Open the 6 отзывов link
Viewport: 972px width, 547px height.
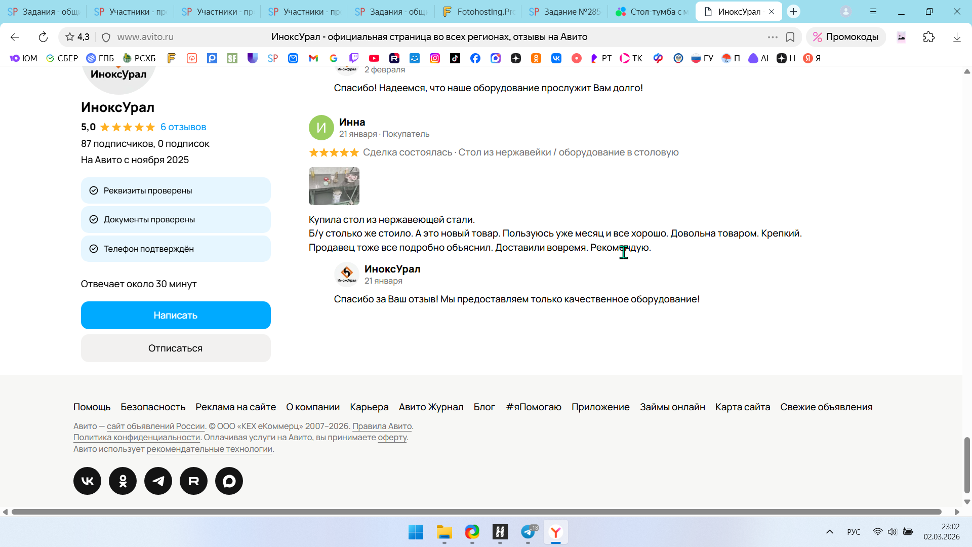pyautogui.click(x=183, y=127)
